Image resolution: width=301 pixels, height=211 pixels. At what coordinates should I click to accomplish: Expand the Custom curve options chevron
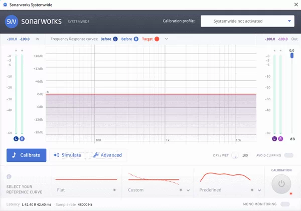188,190
